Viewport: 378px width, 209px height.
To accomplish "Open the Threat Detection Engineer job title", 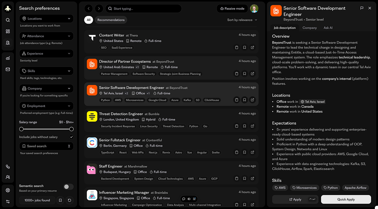I will (x=121, y=114).
